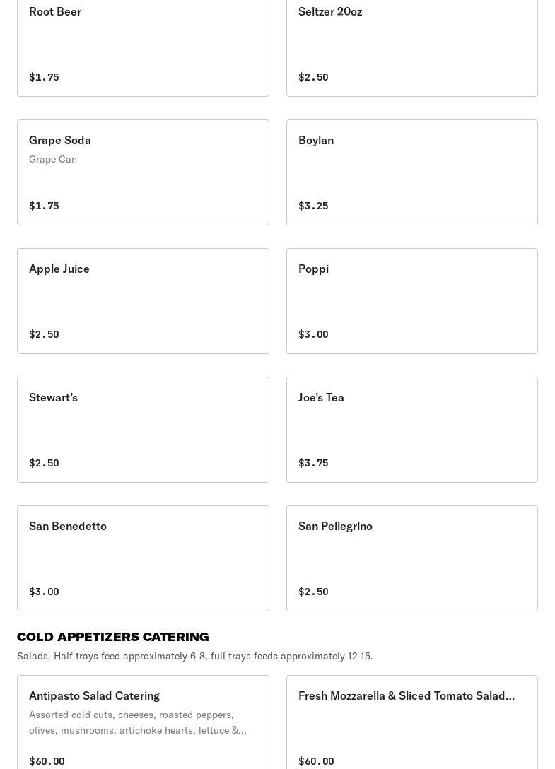Click the Grape Can description text
The width and height of the screenshot is (555, 769).
point(53,159)
